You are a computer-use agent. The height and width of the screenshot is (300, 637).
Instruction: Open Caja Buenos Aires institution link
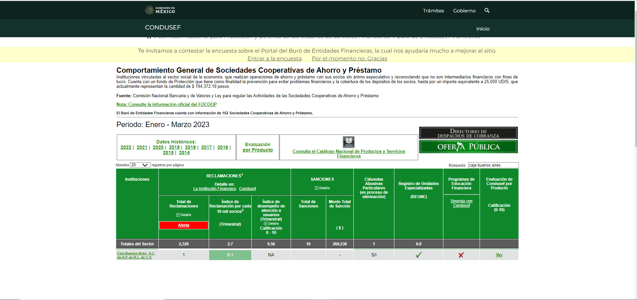(x=136, y=255)
